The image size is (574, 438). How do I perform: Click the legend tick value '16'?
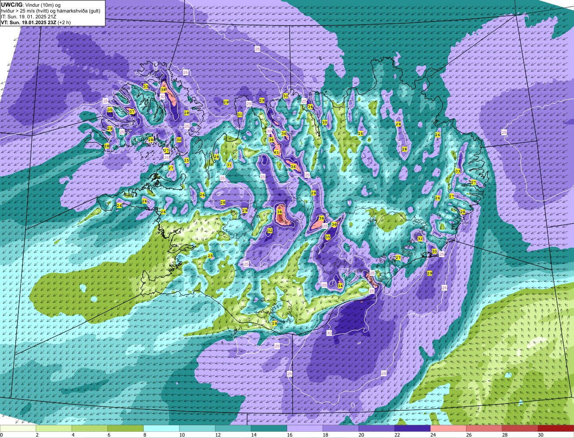pyautogui.click(x=290, y=435)
